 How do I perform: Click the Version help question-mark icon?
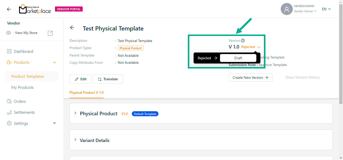tap(243, 40)
